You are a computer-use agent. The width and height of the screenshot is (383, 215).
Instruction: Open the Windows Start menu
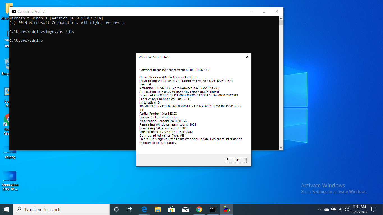(6, 209)
